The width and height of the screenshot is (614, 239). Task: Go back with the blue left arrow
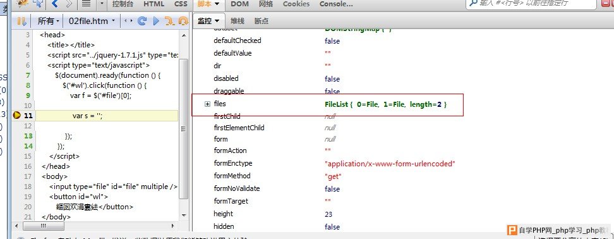pos(55,4)
